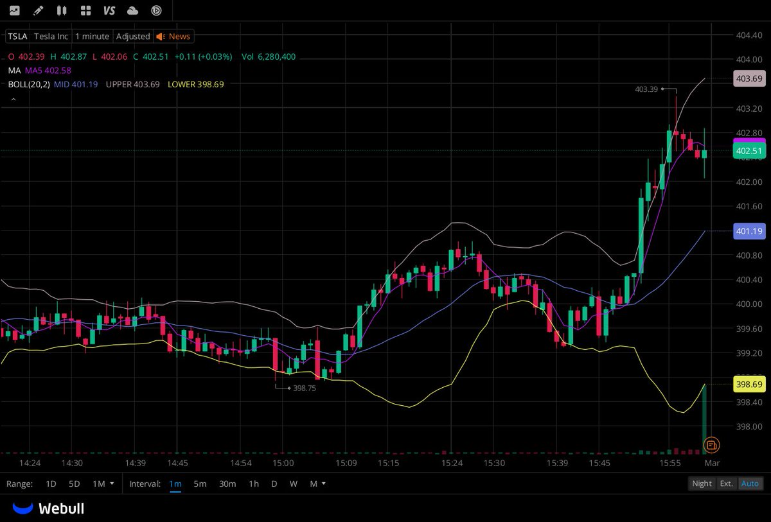The height and width of the screenshot is (522, 771).
Task: Click the 400.00 price axis label
Action: click(x=750, y=304)
